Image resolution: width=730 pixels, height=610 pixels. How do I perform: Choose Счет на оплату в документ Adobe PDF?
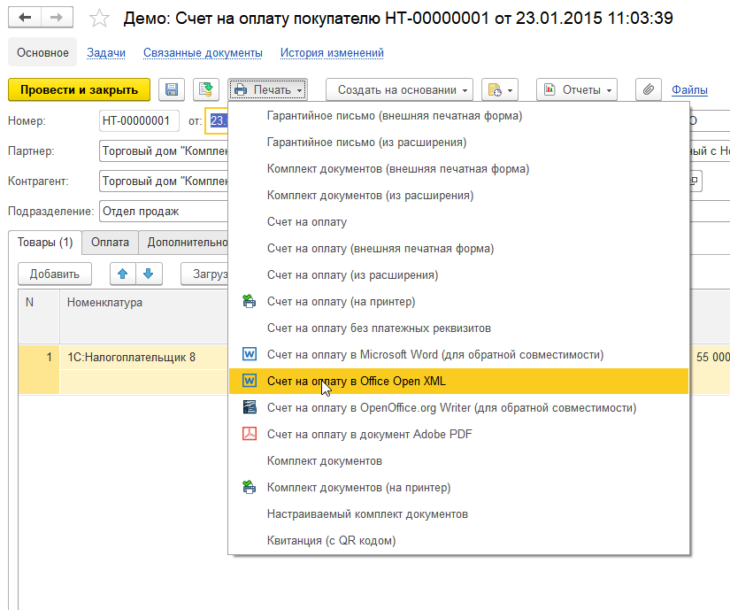(369, 434)
